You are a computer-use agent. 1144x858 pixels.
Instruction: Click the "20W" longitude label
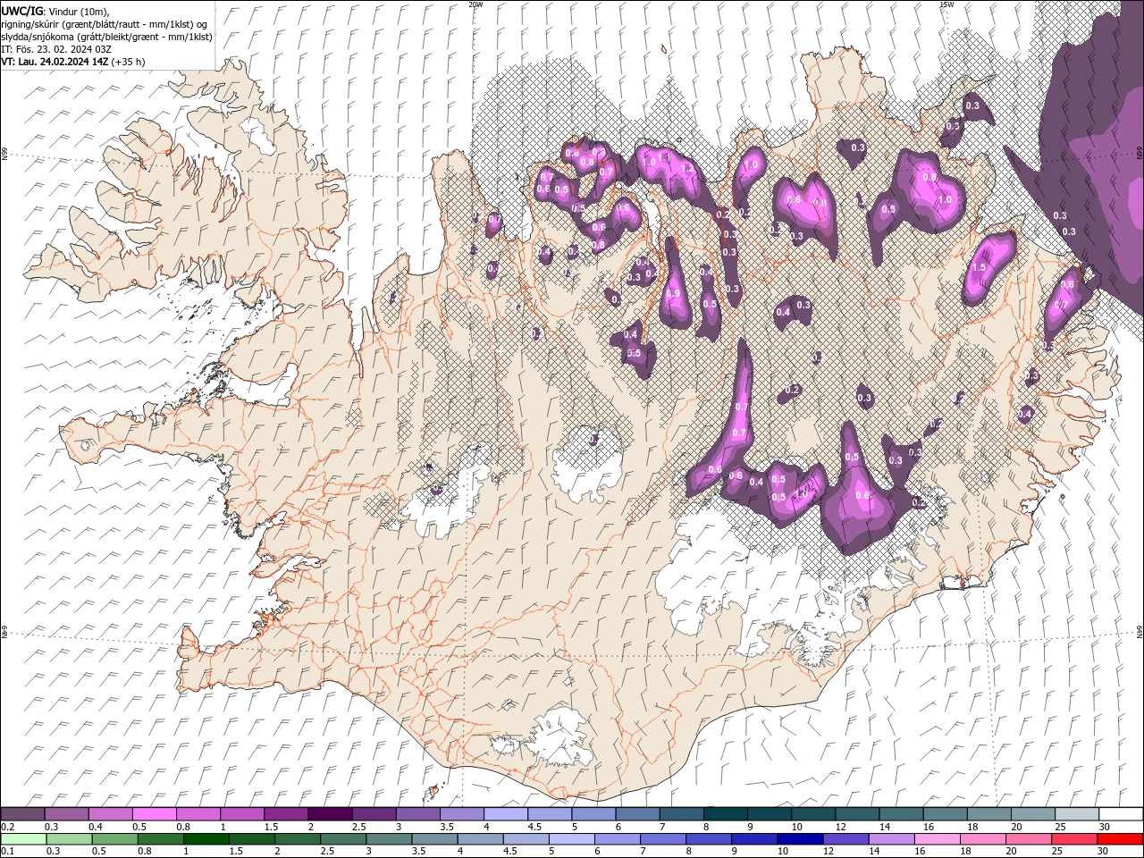[475, 4]
